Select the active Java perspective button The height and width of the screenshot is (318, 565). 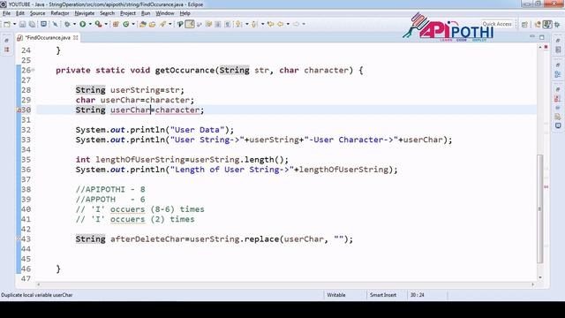547,24
